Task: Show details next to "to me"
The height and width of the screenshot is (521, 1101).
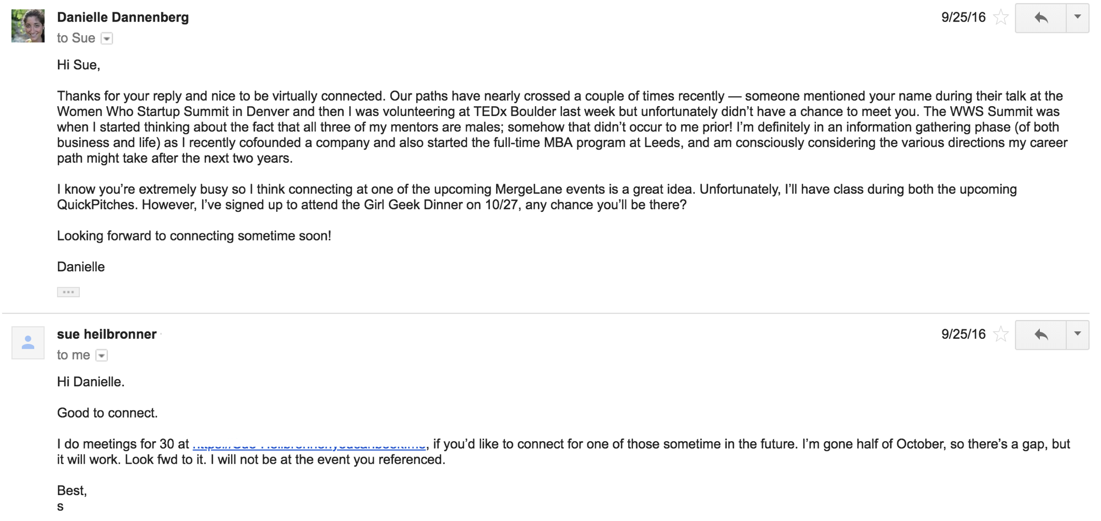Action: point(102,355)
